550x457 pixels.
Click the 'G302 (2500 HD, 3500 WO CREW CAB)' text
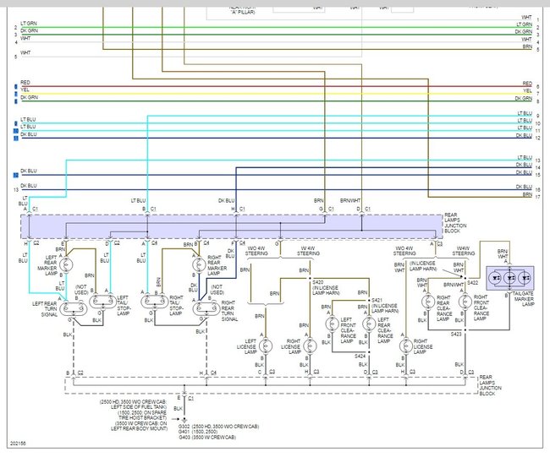(x=218, y=427)
